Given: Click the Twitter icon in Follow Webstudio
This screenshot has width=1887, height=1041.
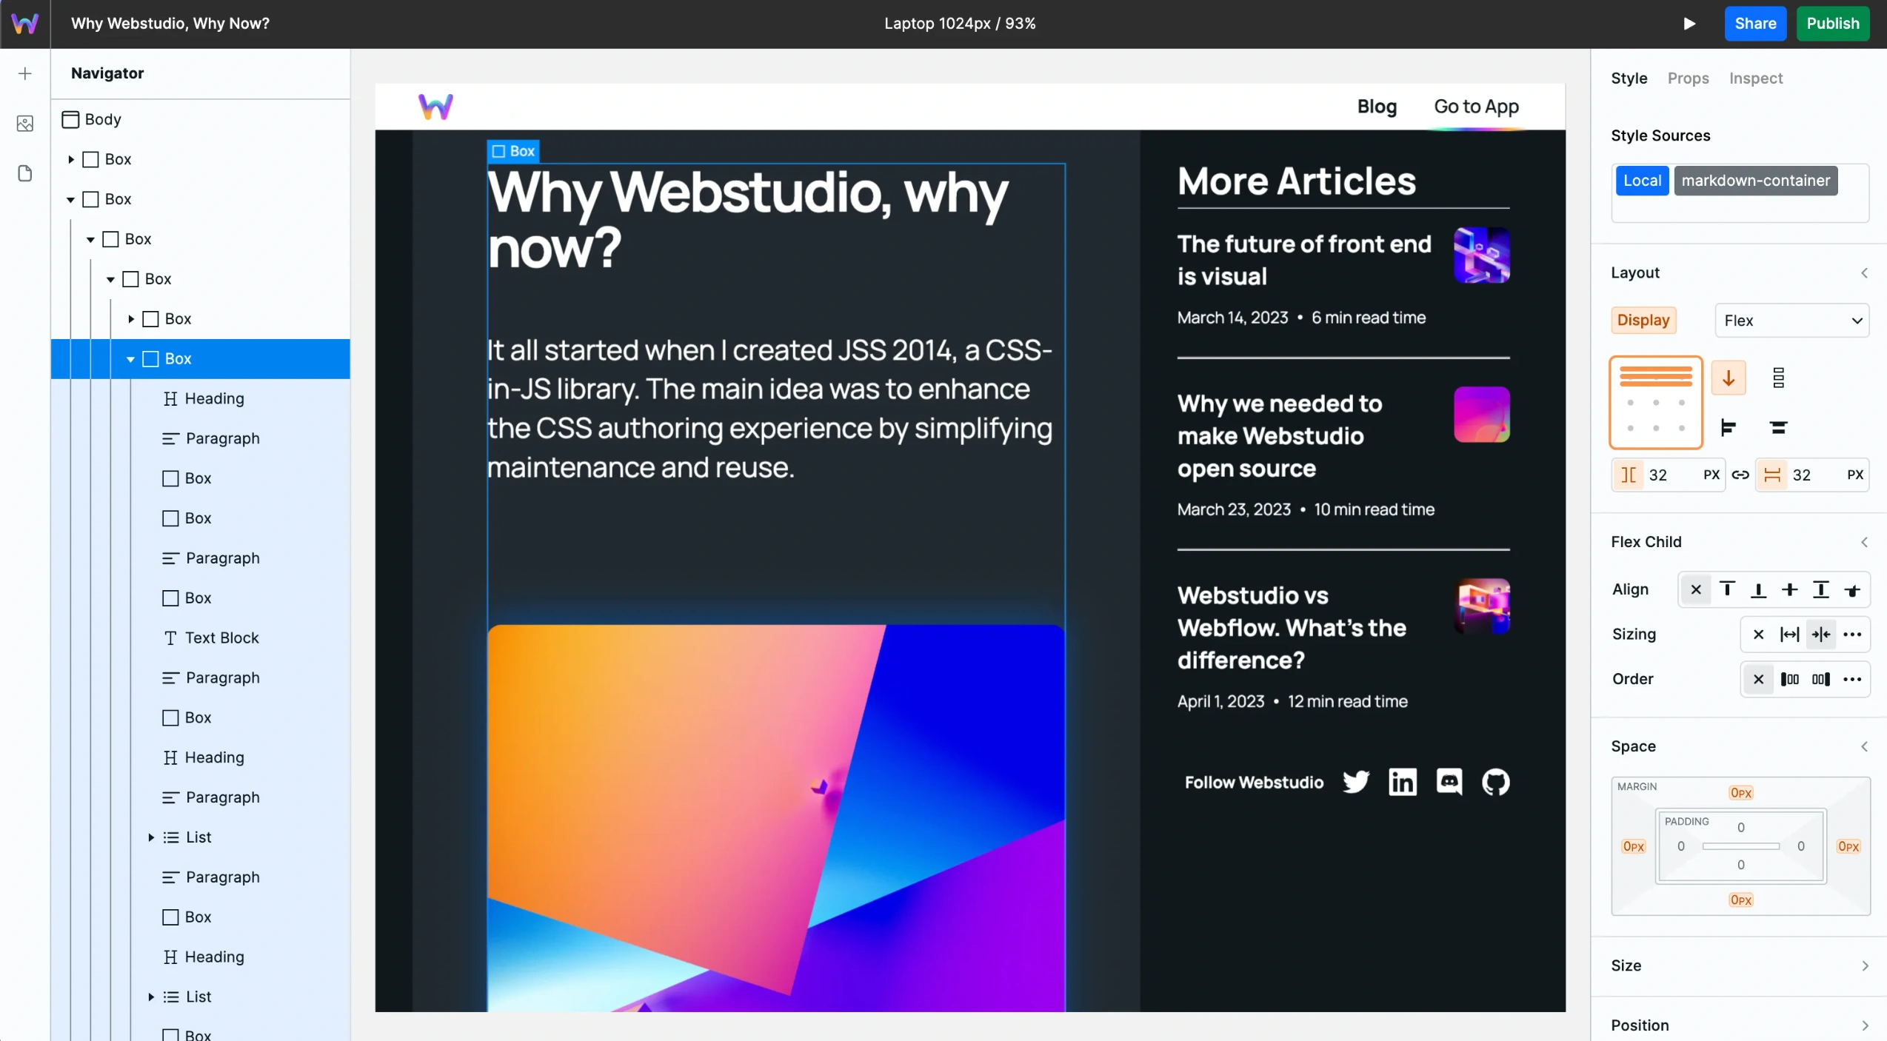Looking at the screenshot, I should click(x=1356, y=783).
